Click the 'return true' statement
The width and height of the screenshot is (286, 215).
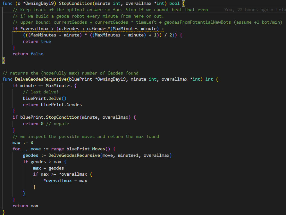coord(37,42)
